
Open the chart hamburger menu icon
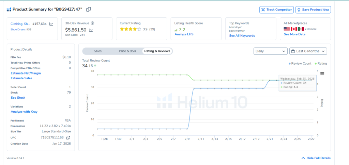pos(322,73)
